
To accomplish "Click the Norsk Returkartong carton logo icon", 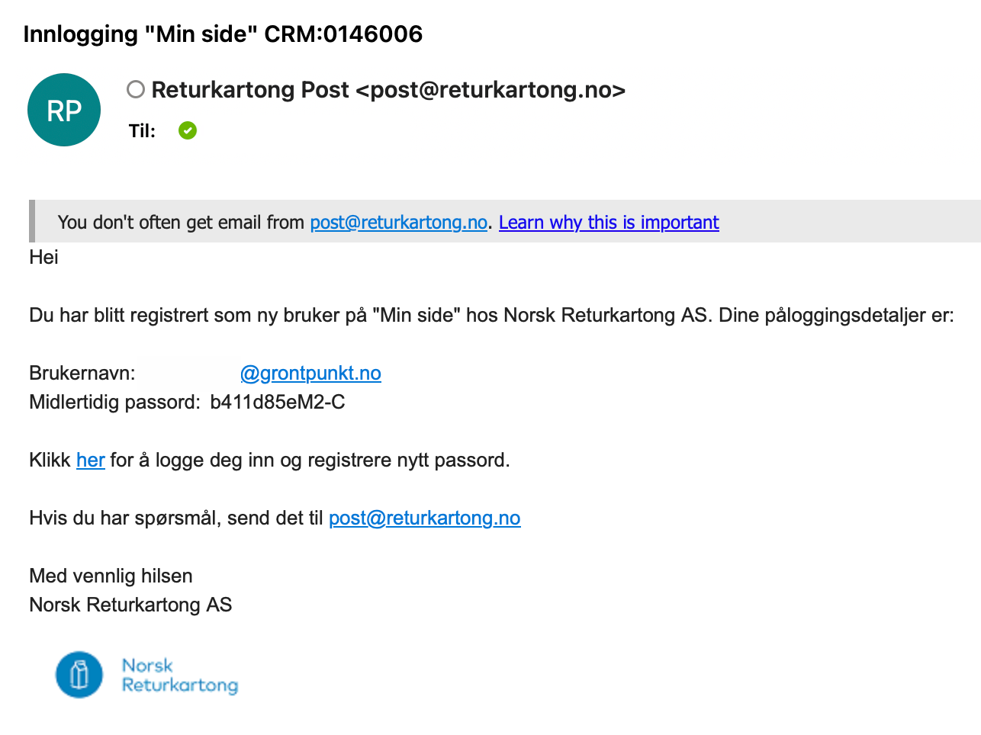I will (79, 675).
